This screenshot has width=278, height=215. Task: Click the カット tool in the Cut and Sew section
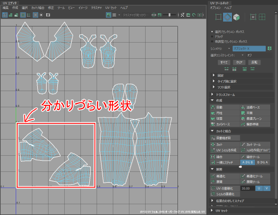(x=225, y=144)
